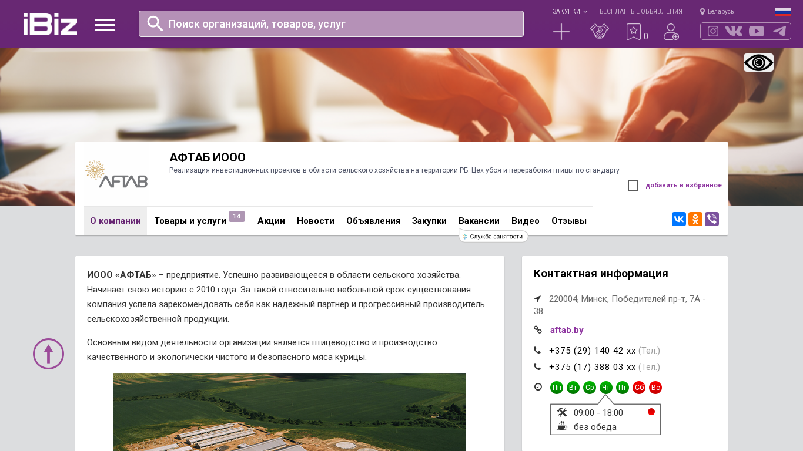Reveal phone number +375 (29) 140 42
The image size is (803, 451).
pyautogui.click(x=593, y=351)
